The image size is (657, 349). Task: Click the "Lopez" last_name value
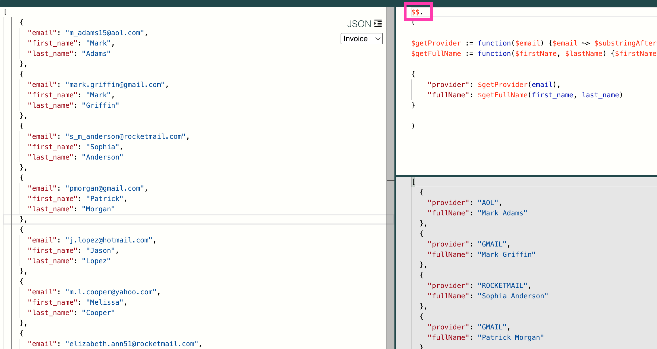coord(96,261)
